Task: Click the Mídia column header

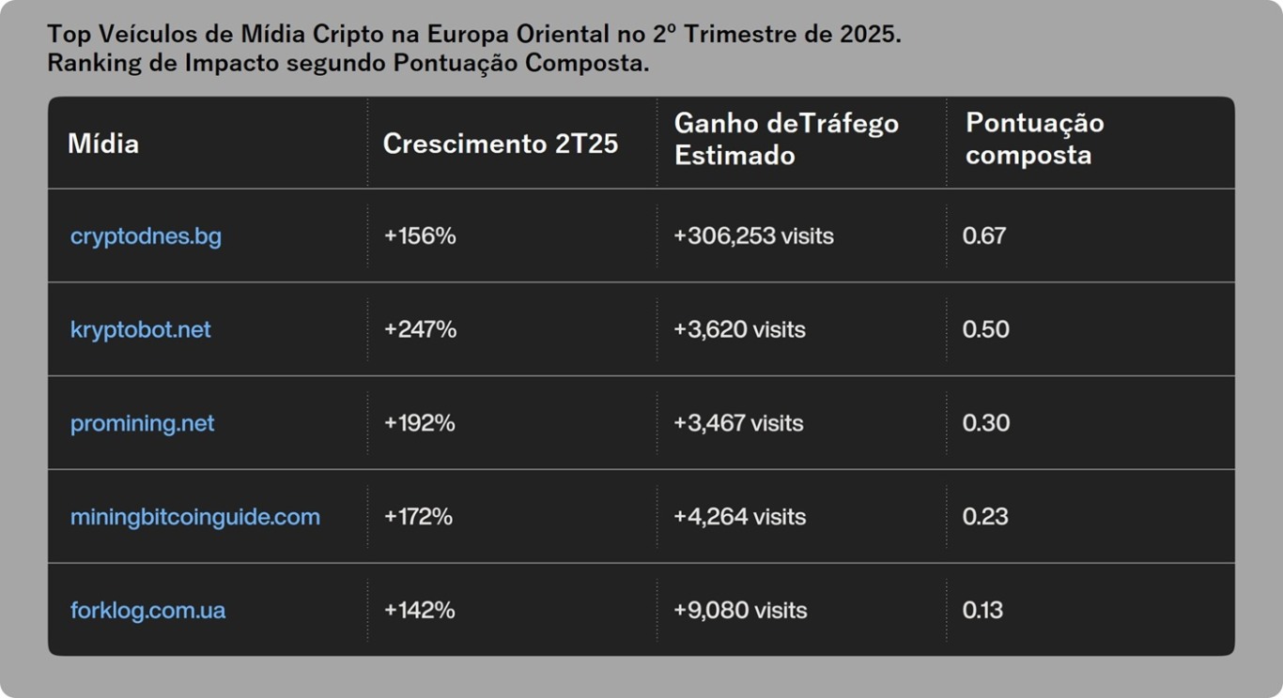Action: [103, 144]
